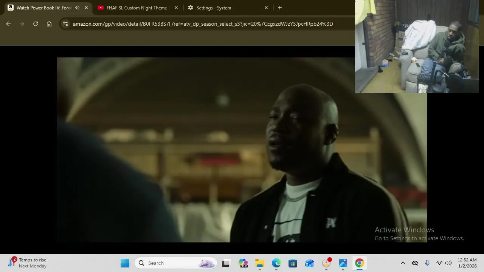Open Outlook from the taskbar

(x=310, y=263)
